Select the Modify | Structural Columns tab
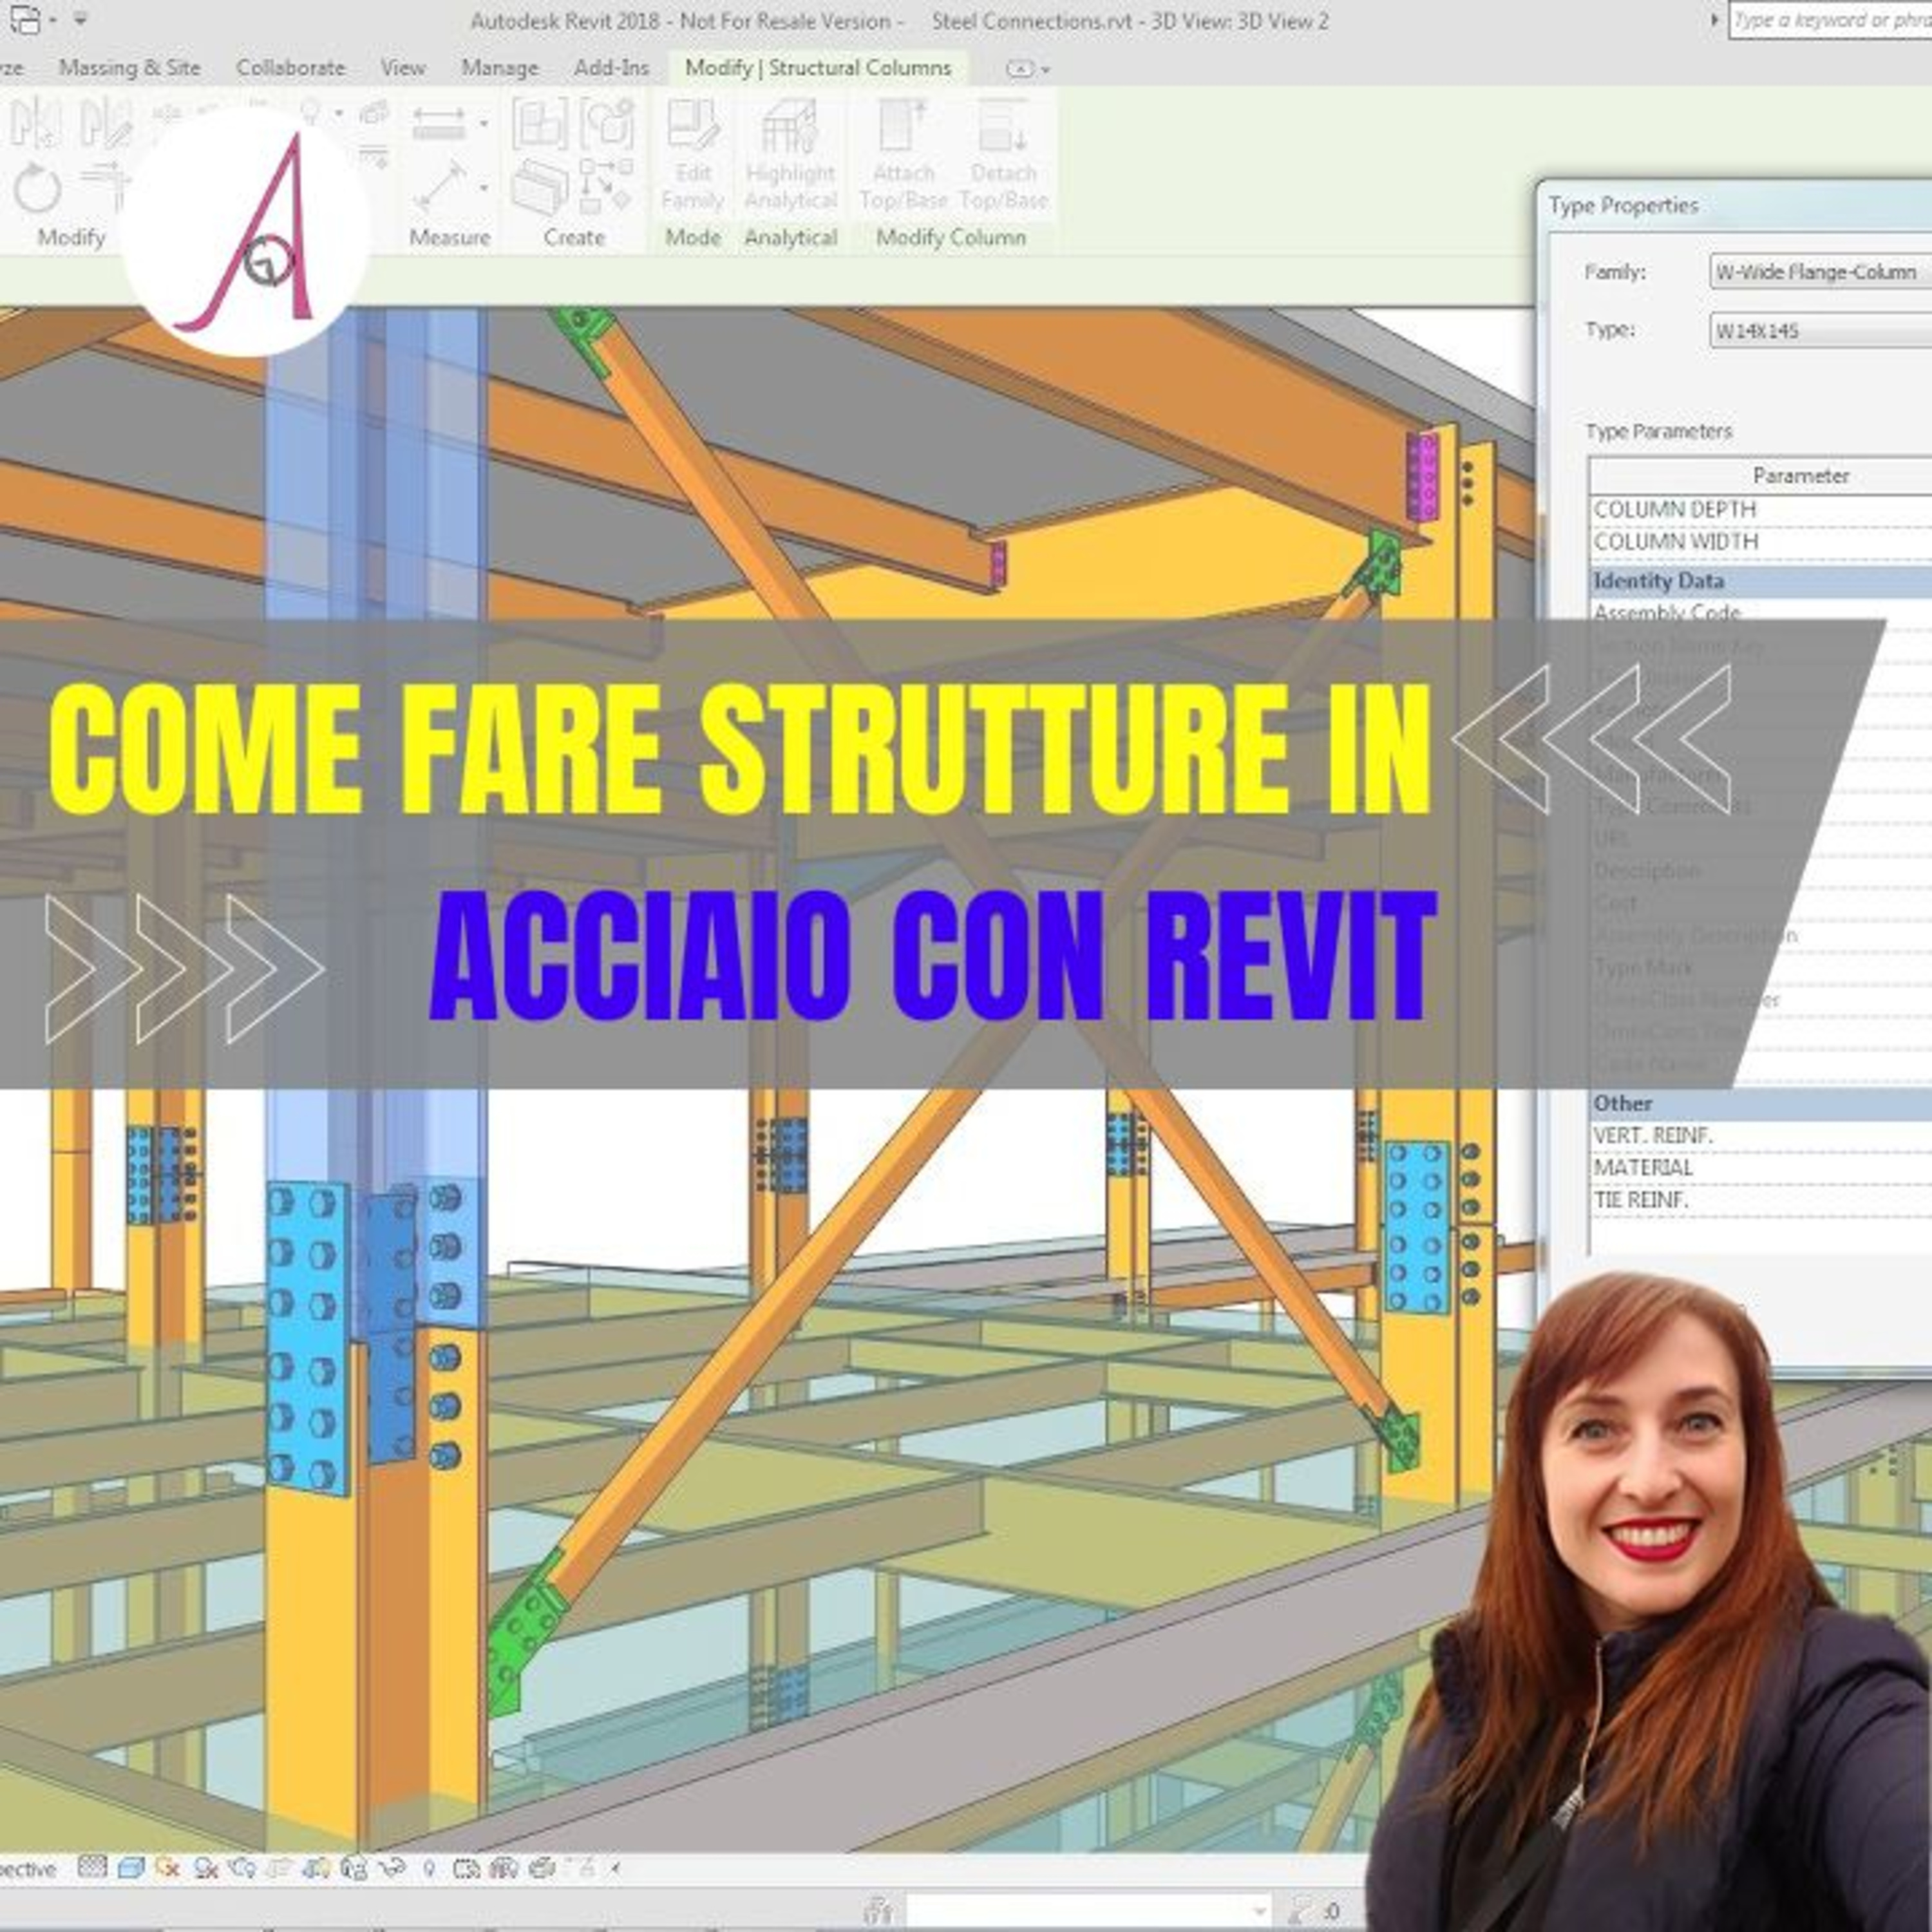 (x=818, y=68)
